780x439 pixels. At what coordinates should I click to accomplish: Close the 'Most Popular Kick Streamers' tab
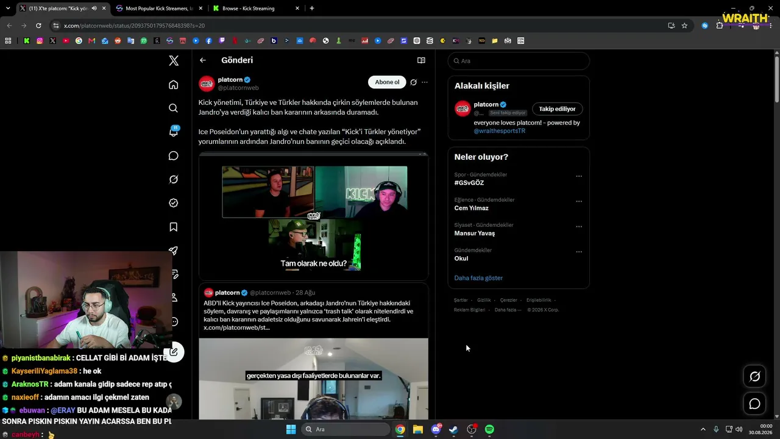tap(200, 9)
